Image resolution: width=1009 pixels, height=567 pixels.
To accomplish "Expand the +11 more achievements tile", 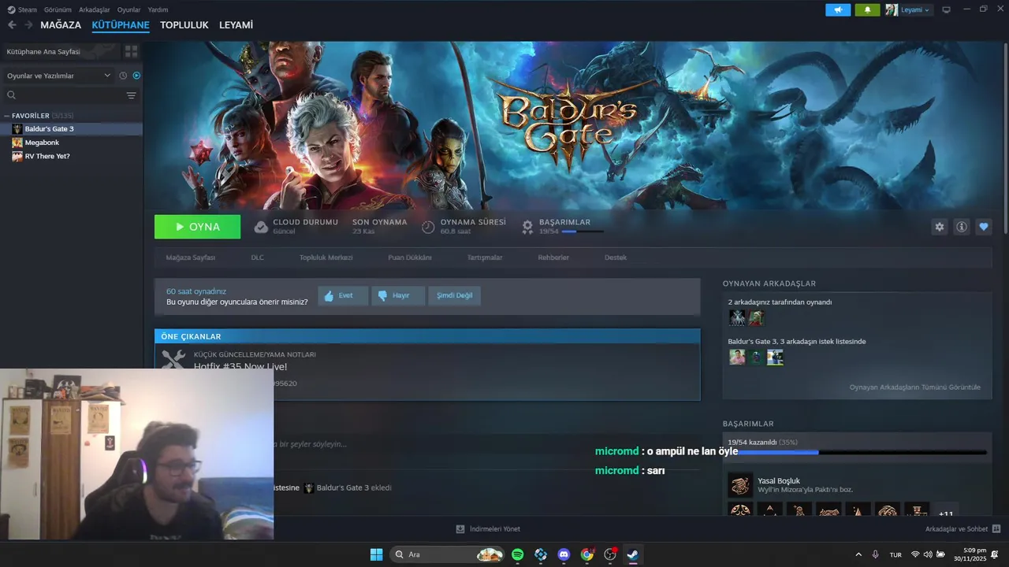I will point(946,510).
